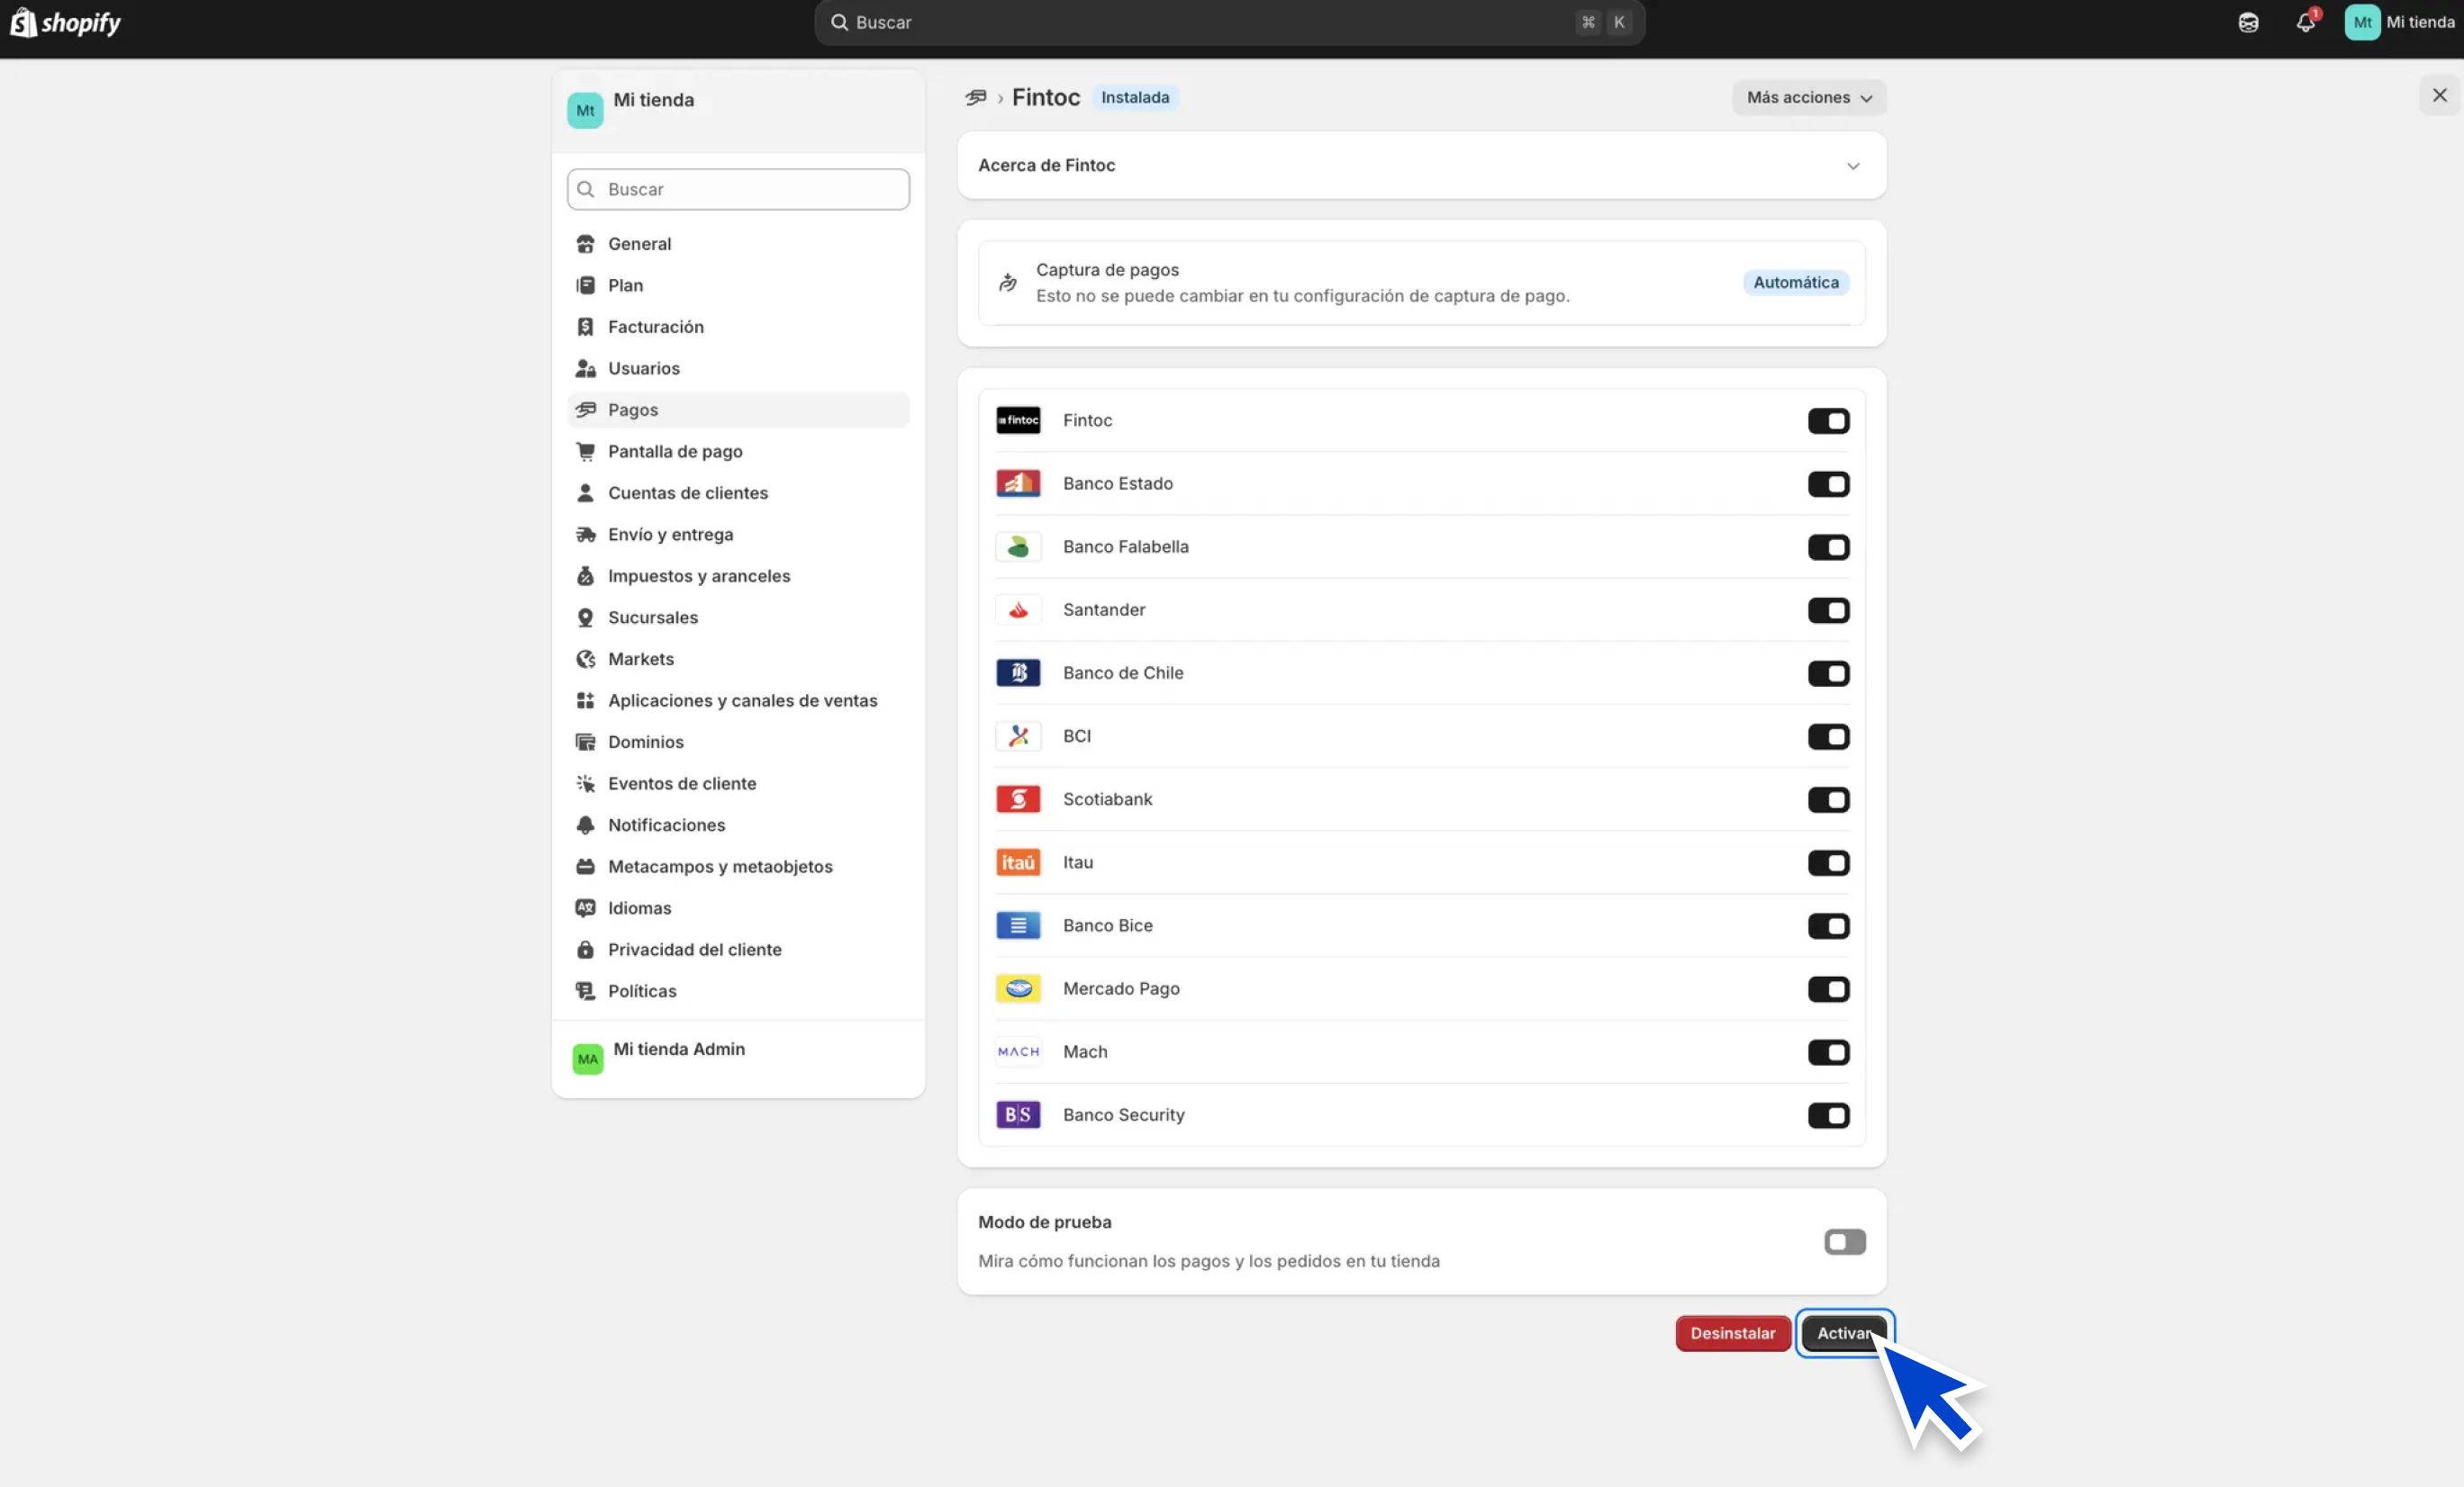The image size is (2464, 1487).
Task: Click the settings sidebar Buscar field
Action: [738, 189]
